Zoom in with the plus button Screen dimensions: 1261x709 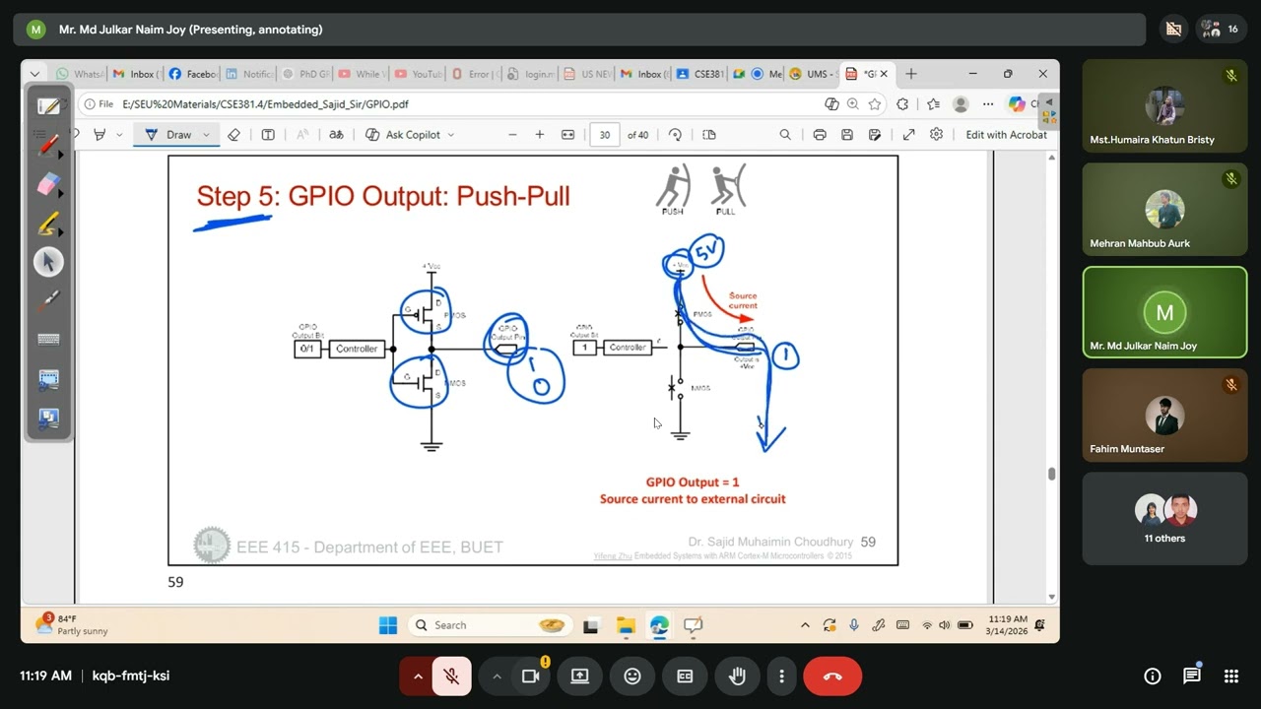[540, 135]
